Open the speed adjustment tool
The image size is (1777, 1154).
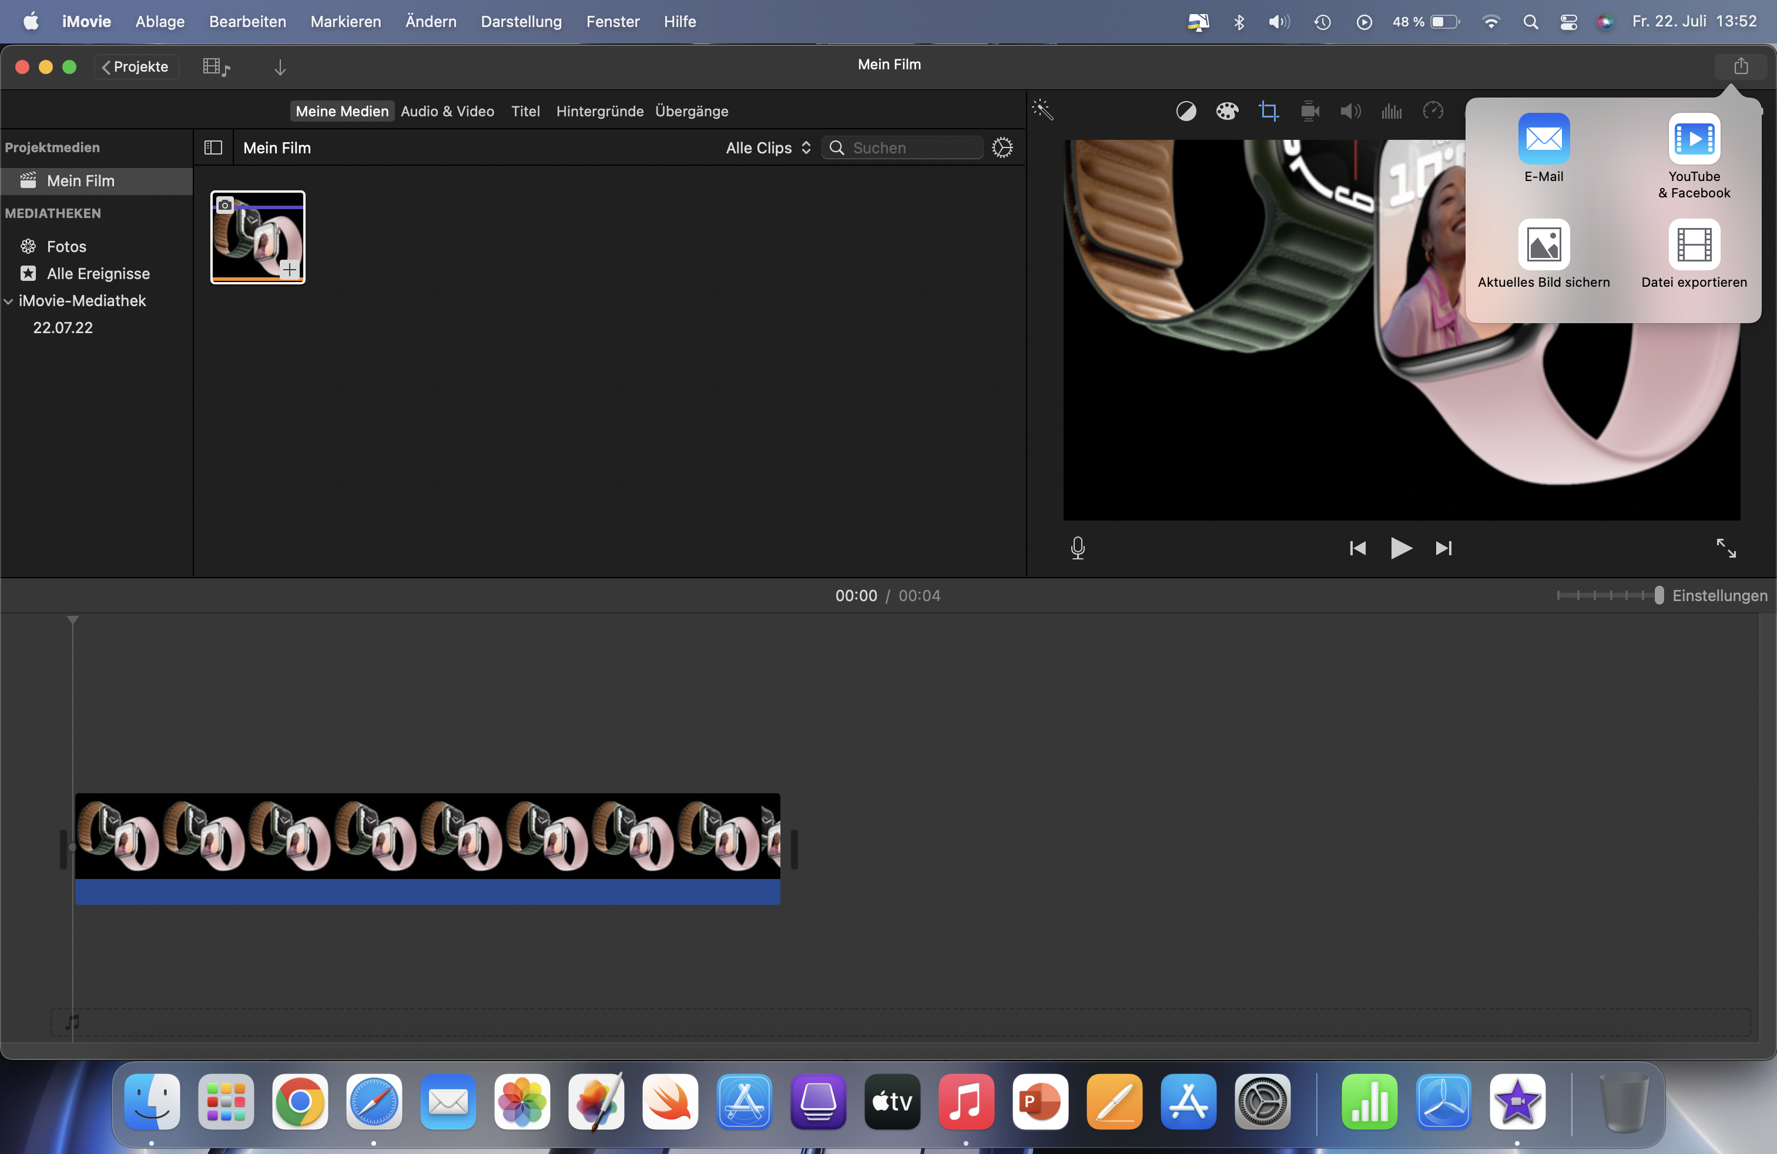(1433, 111)
